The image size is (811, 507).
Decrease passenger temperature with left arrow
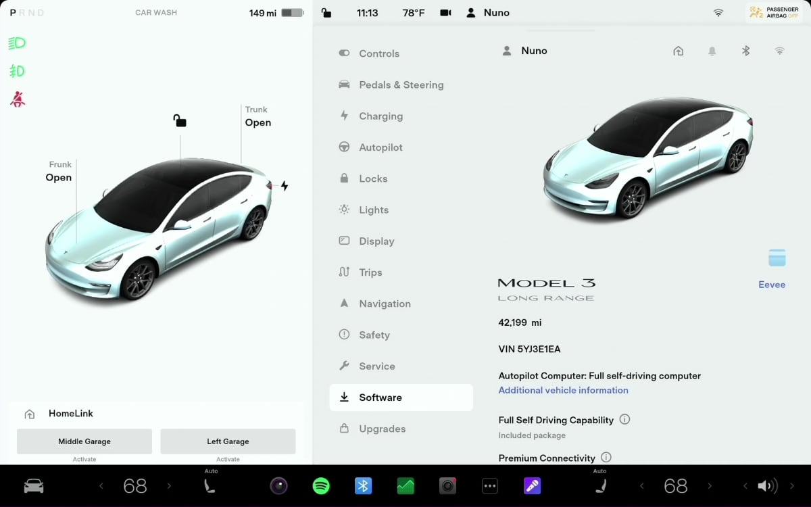[x=642, y=485]
